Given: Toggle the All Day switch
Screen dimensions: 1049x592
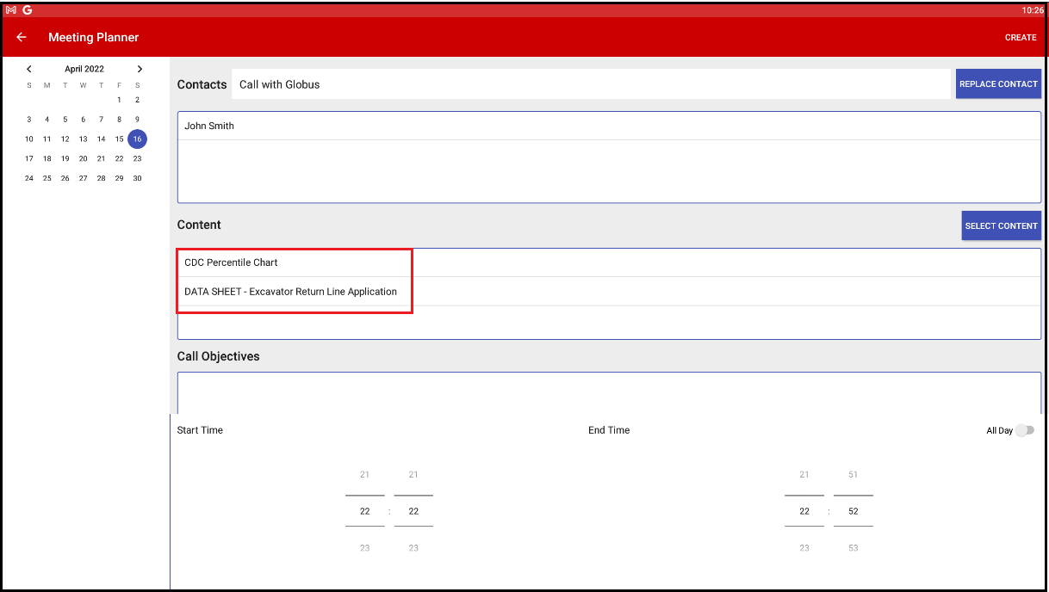Looking at the screenshot, I should pos(1023,430).
